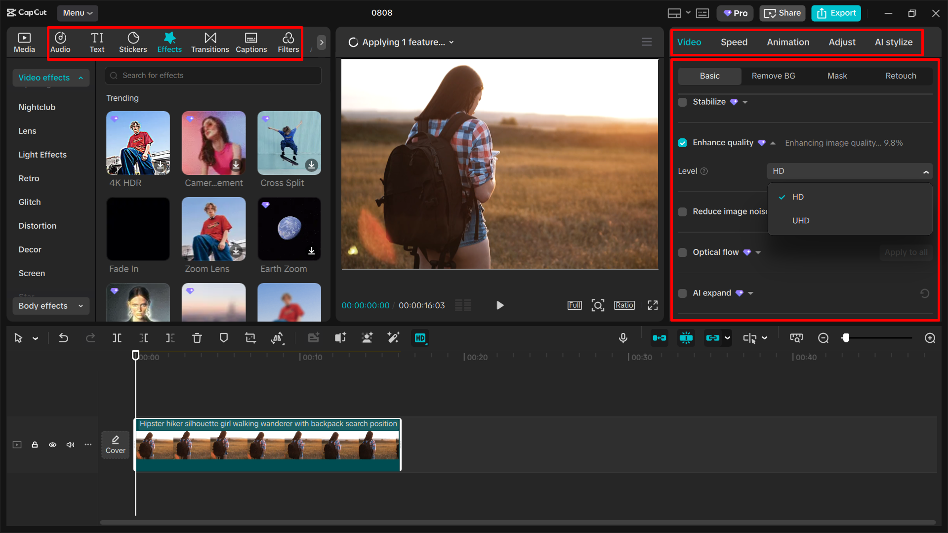
Task: Collapse the Video effects section
Action: 81,78
